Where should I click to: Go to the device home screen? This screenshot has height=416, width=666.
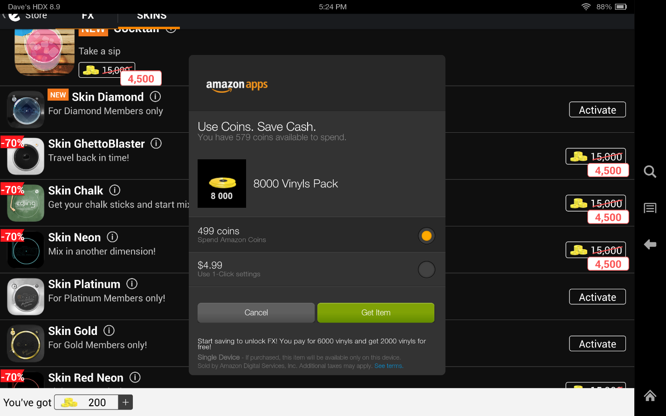click(650, 396)
